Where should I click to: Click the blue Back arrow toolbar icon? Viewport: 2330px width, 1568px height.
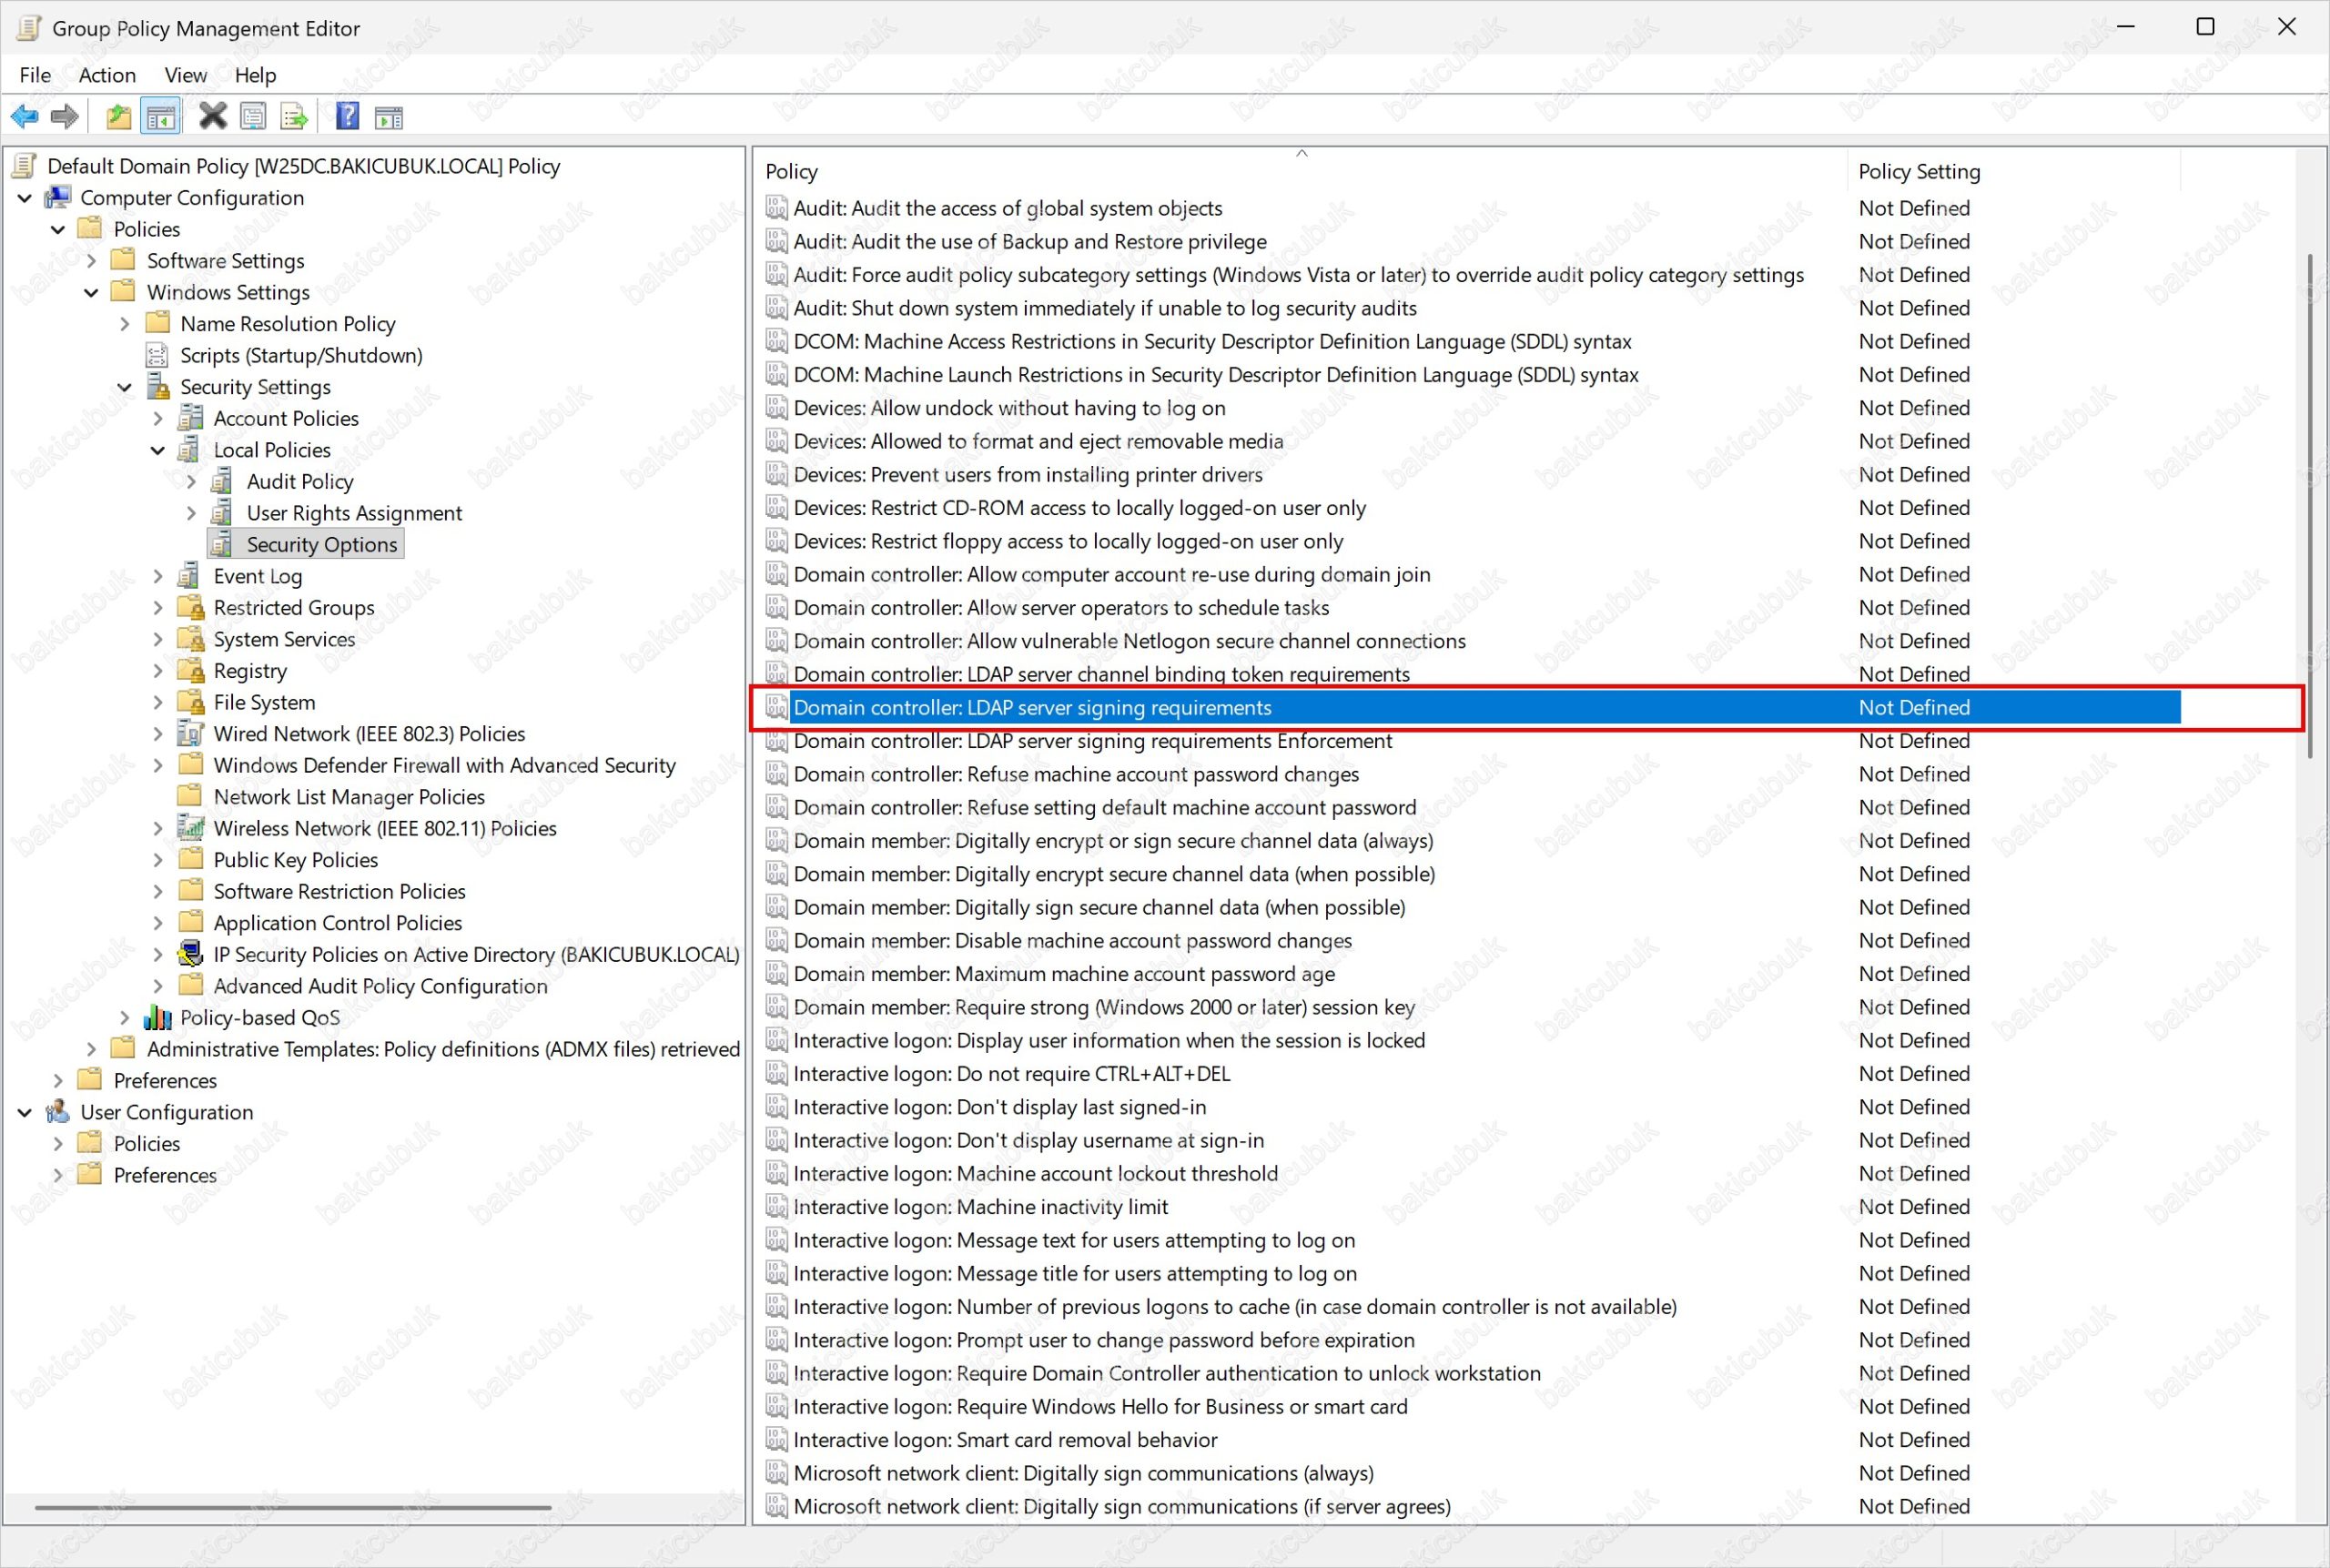click(25, 117)
